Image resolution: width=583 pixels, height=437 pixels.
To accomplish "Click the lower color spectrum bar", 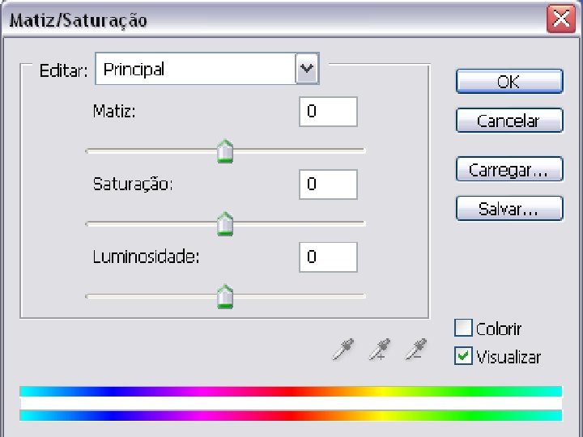I will click(291, 415).
